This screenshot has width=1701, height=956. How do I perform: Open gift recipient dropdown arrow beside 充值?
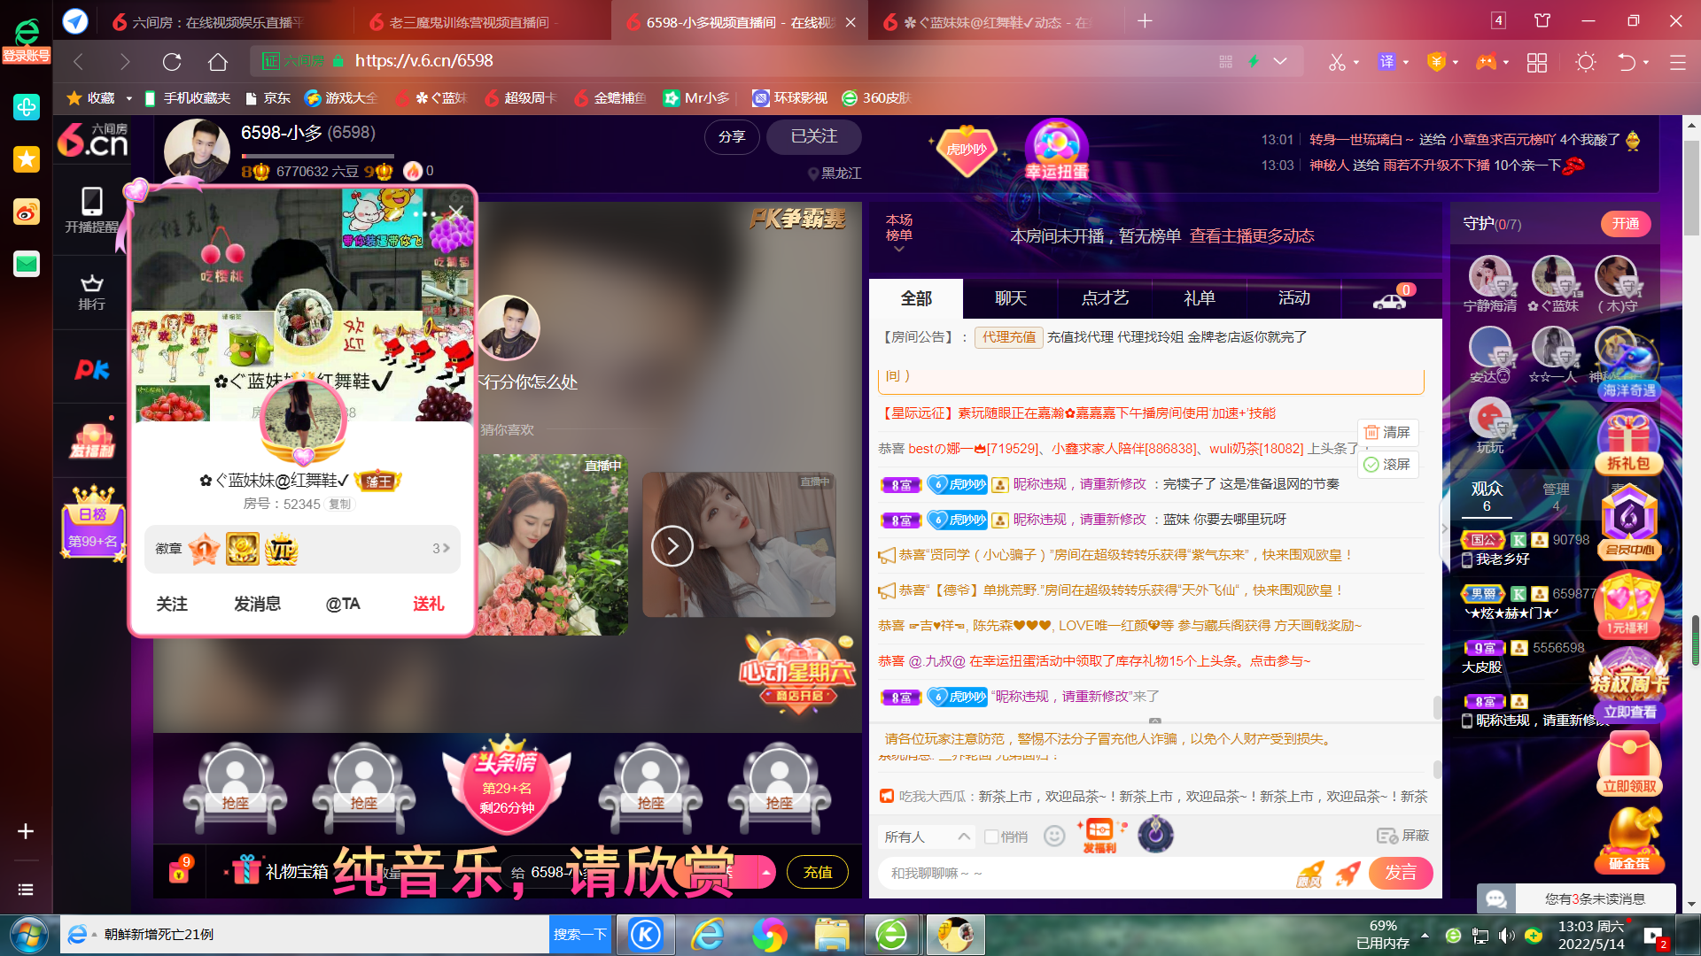click(765, 872)
